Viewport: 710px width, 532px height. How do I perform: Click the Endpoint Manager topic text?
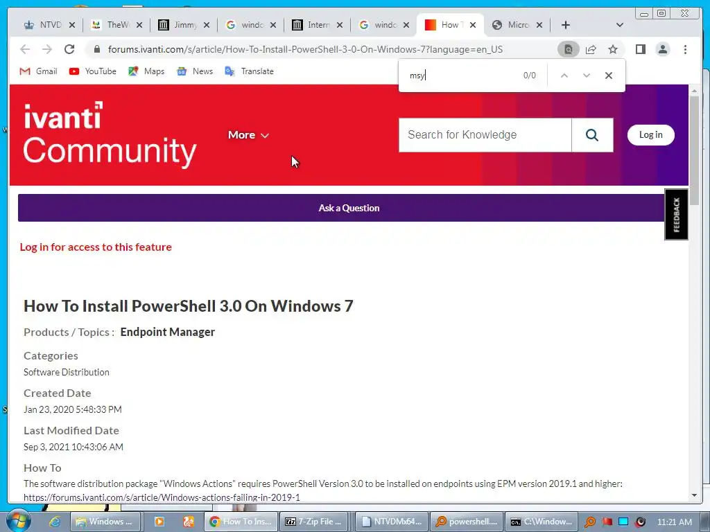pos(168,332)
